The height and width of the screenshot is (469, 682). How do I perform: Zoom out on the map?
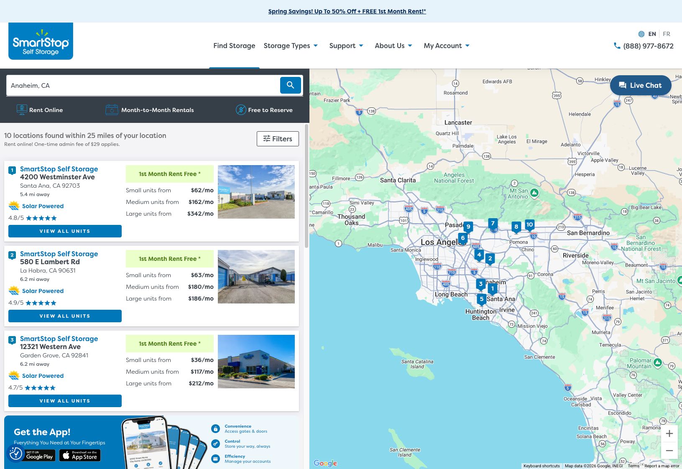(x=669, y=451)
